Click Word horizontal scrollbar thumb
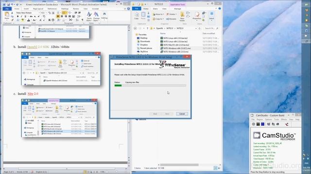This screenshot has width=311, height=174. click(x=67, y=169)
